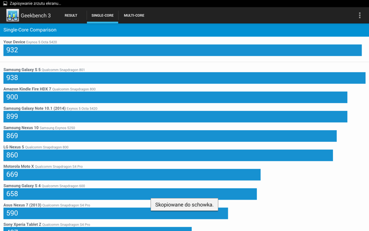Open the MULTI-CORE tab
The height and width of the screenshot is (231, 369).
coord(134,15)
